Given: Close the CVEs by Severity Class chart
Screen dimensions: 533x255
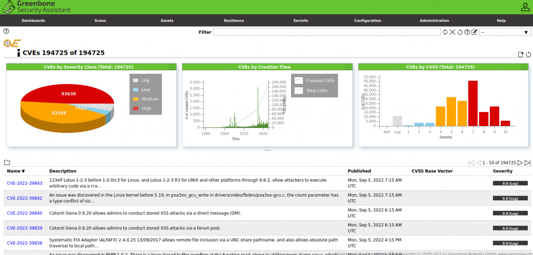Looking at the screenshot, I should point(172,67).
